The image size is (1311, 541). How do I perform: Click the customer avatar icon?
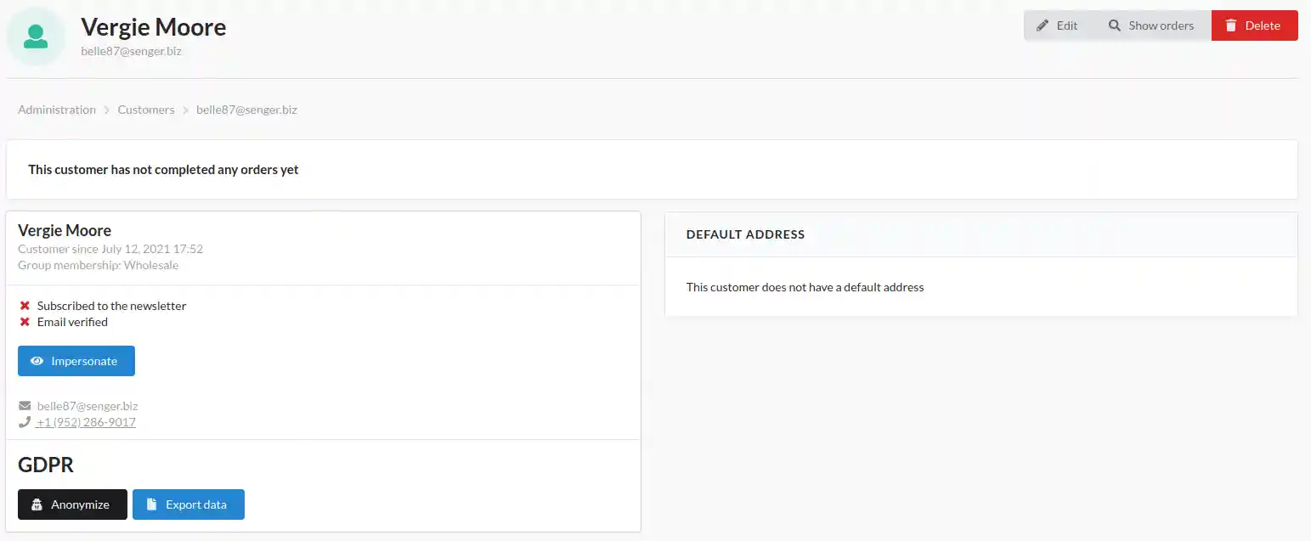[35, 36]
